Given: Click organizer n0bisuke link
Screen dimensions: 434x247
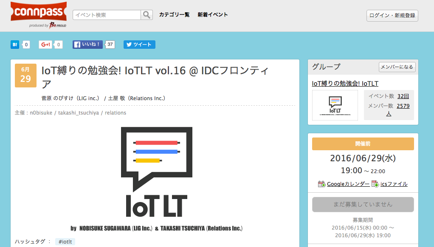Looking at the screenshot, I should pyautogui.click(x=41, y=113).
